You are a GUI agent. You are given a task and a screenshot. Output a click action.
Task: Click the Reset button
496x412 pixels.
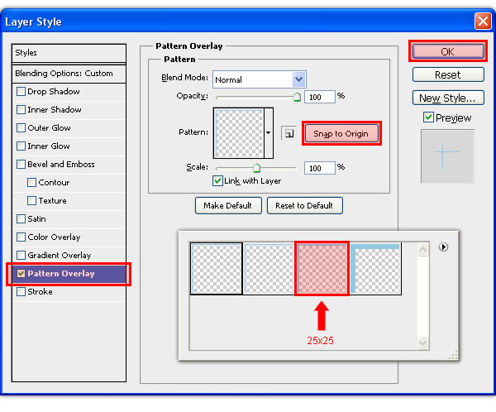click(448, 74)
